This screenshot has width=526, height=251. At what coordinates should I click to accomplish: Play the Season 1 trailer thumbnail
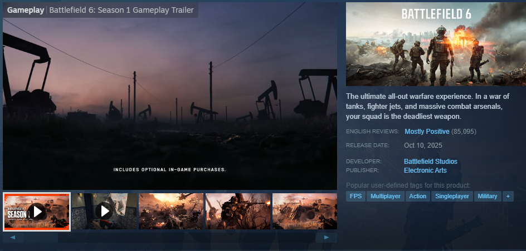37,211
